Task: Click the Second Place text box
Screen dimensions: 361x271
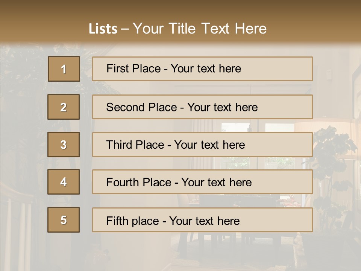Action: click(202, 107)
